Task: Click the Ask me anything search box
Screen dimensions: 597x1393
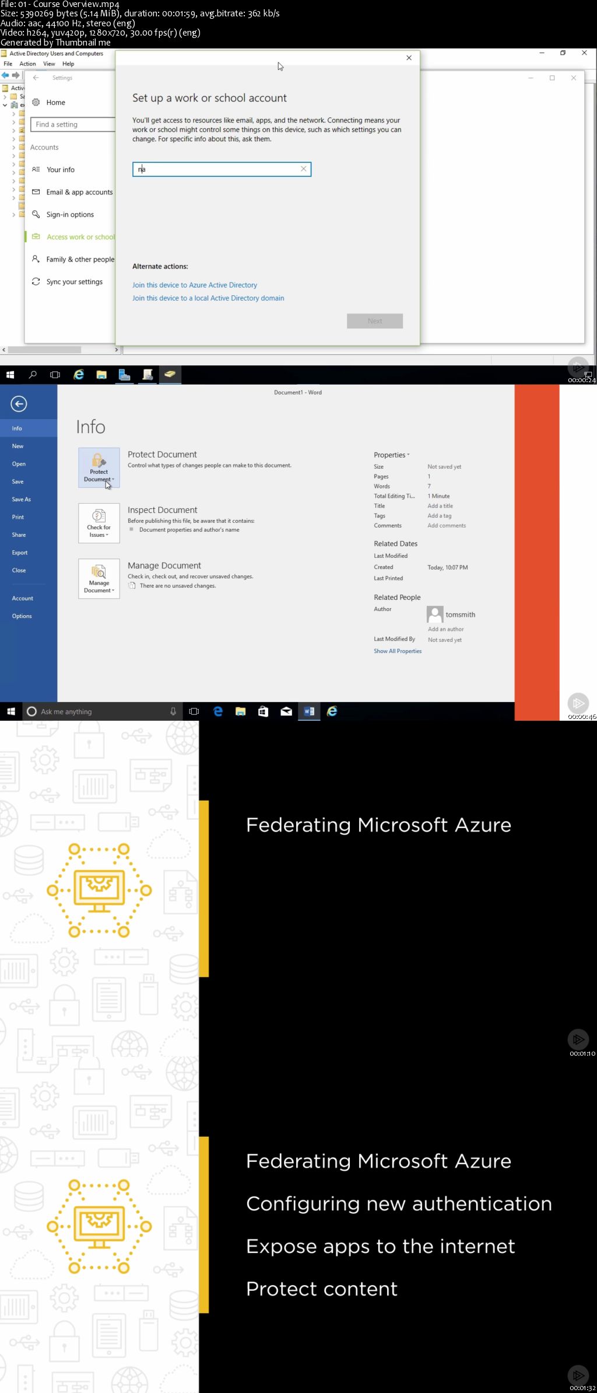Action: click(102, 711)
